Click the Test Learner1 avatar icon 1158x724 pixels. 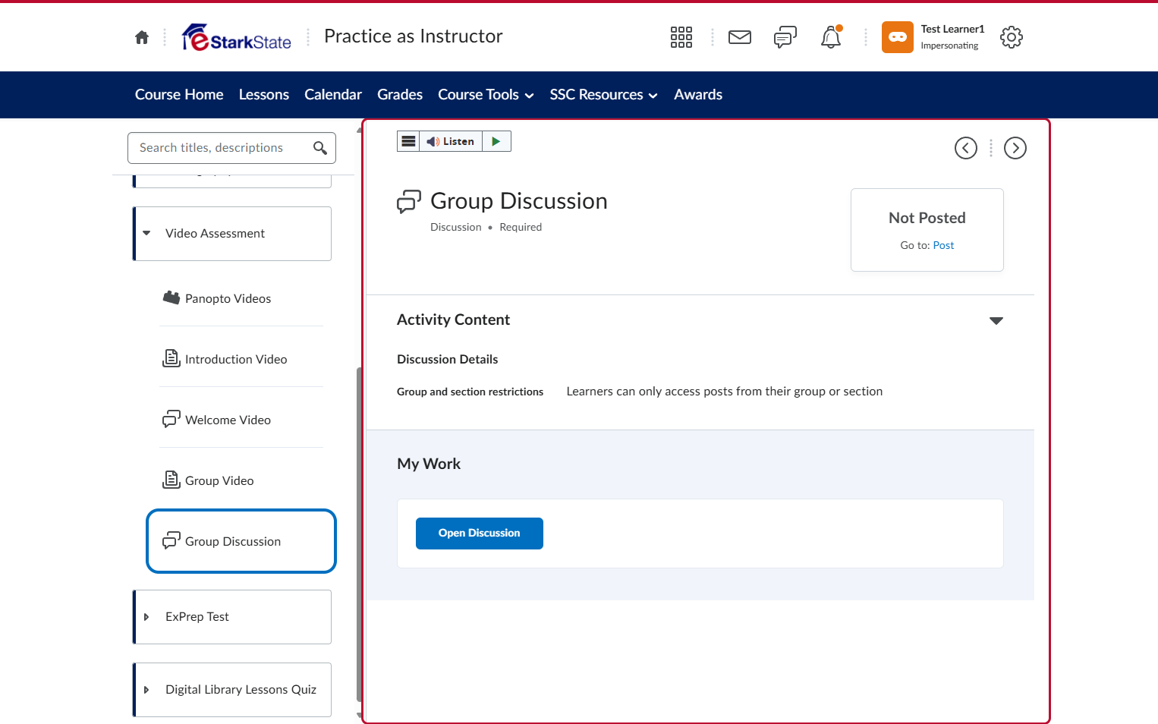tap(898, 37)
